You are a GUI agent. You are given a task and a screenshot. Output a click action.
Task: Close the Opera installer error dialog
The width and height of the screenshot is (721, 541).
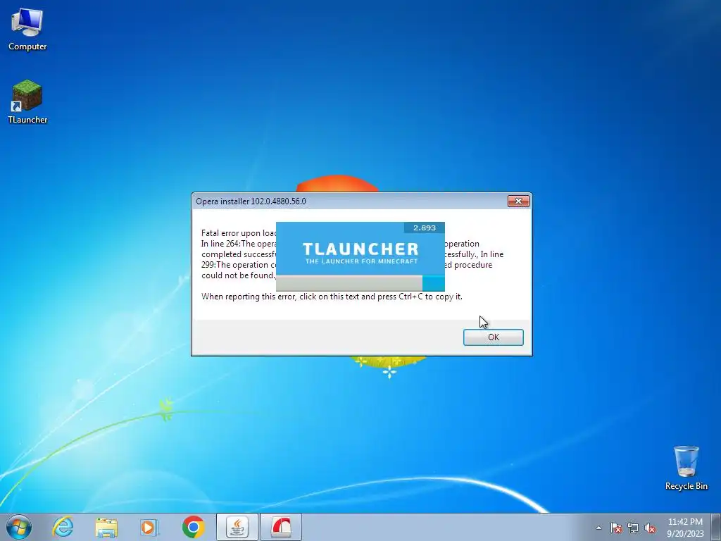518,201
